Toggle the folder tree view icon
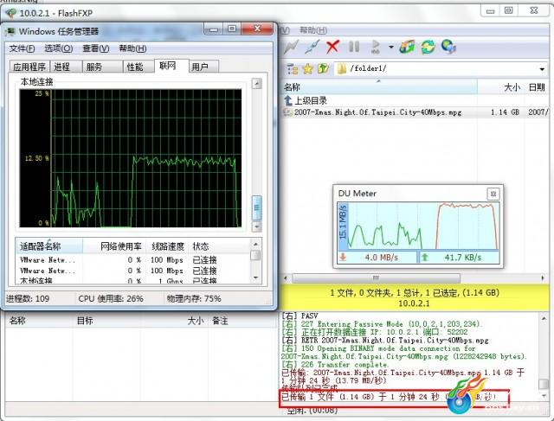 click(293, 69)
